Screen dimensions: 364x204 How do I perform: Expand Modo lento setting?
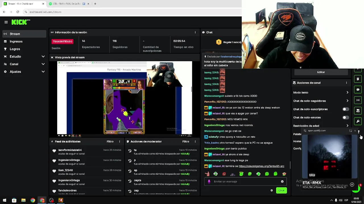[x=321, y=92]
